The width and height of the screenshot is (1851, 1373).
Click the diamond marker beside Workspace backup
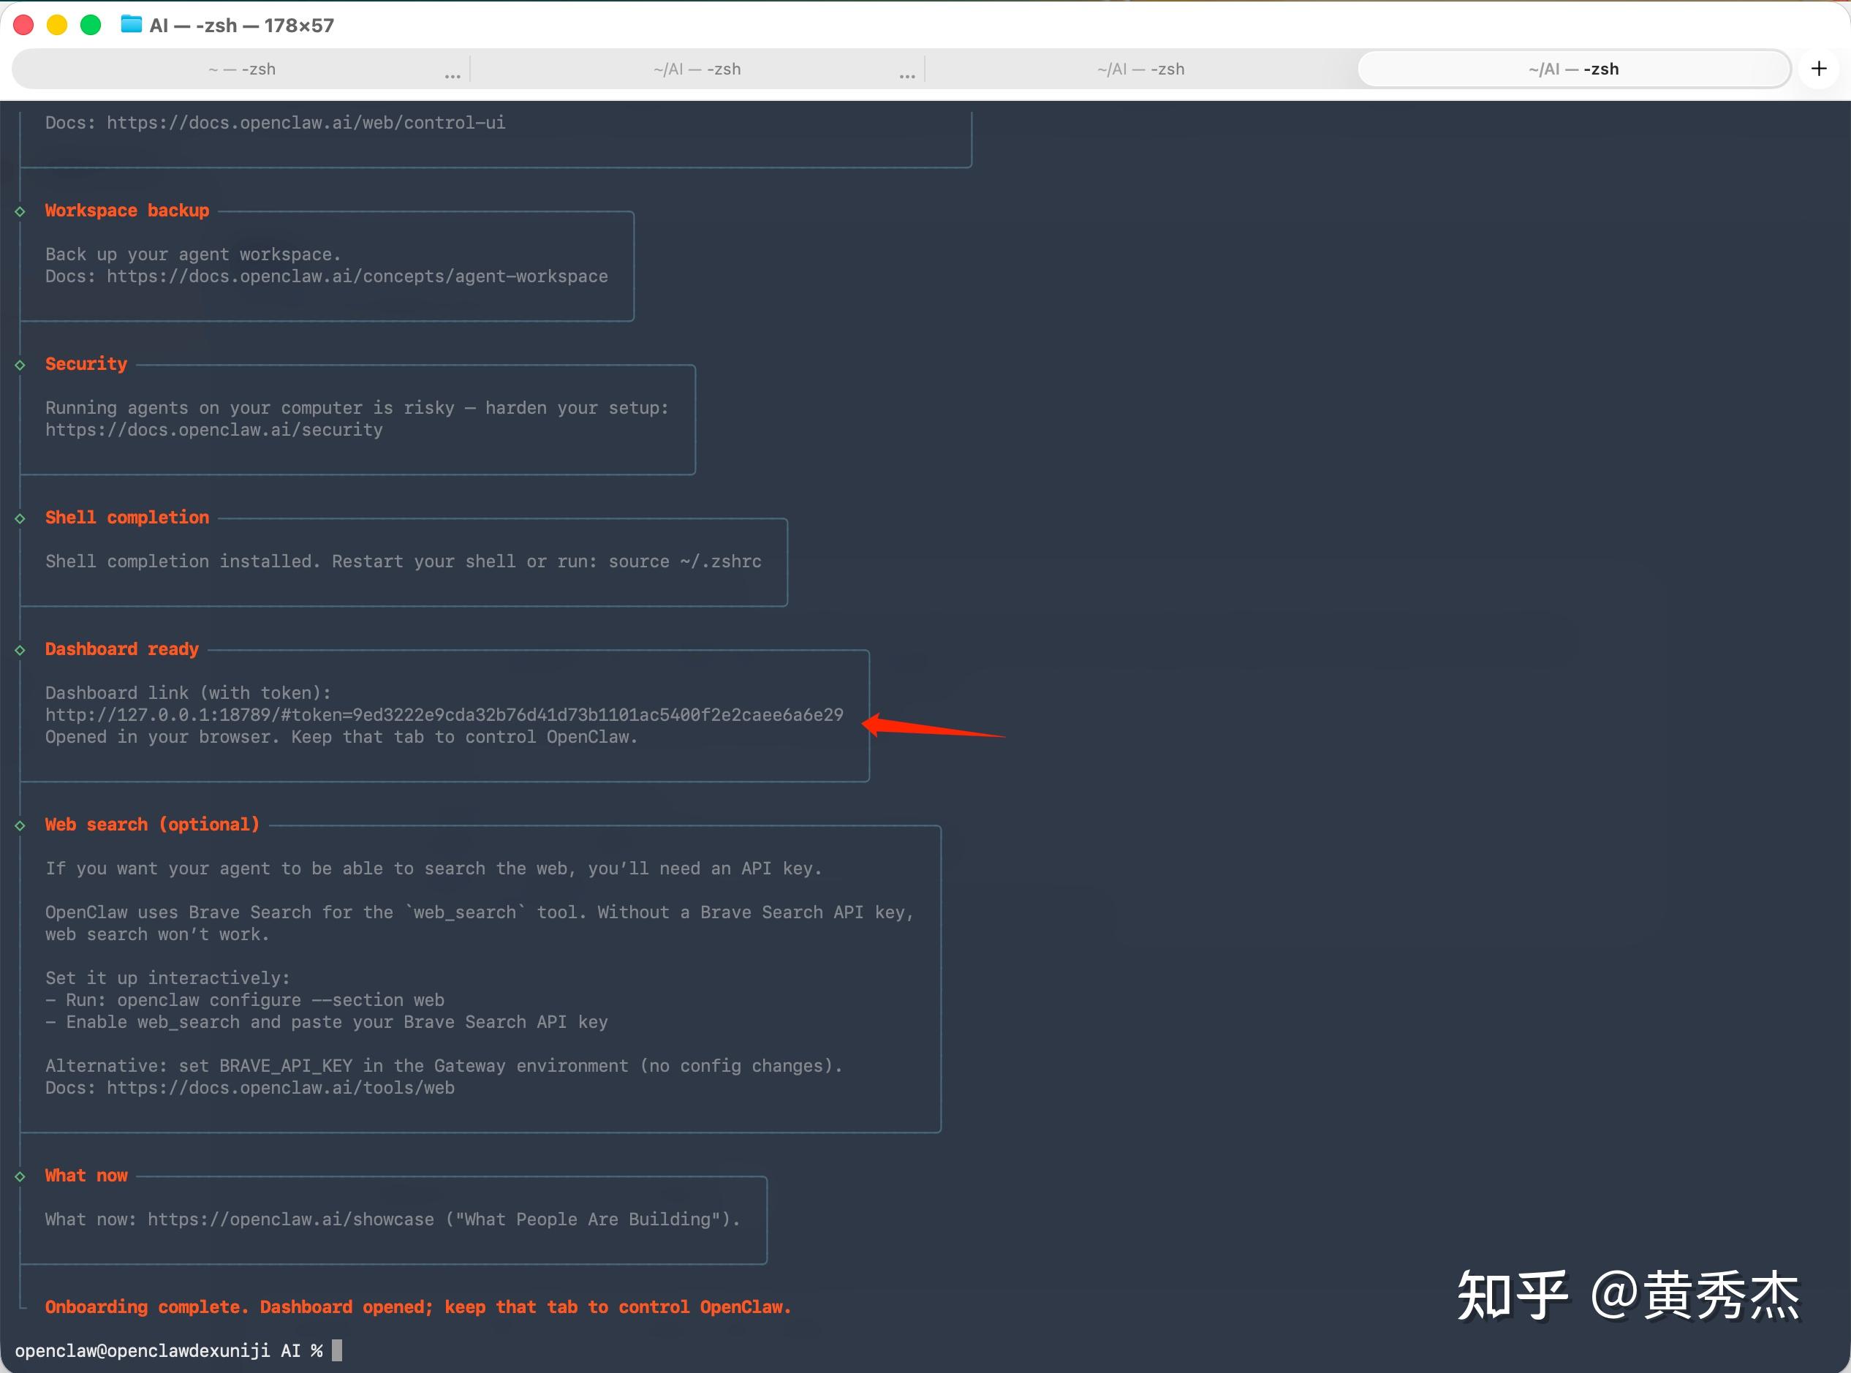20,211
